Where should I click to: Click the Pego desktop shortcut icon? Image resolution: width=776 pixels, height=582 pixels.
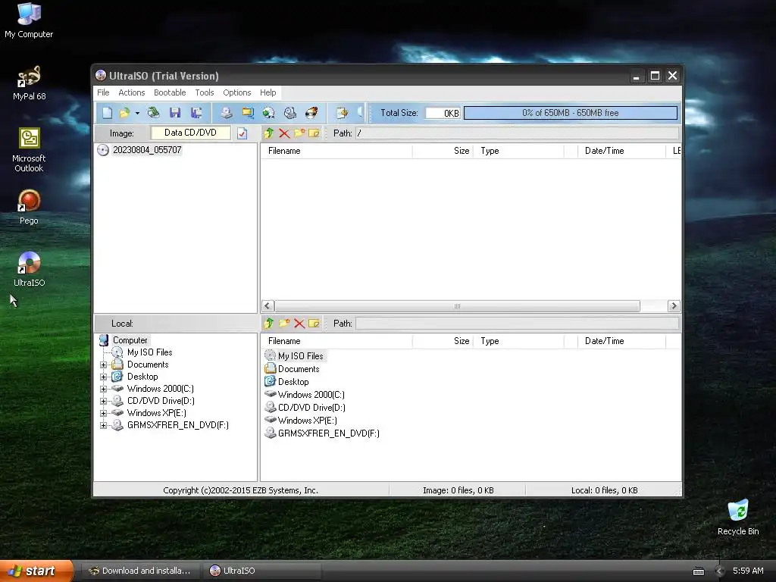pyautogui.click(x=29, y=208)
